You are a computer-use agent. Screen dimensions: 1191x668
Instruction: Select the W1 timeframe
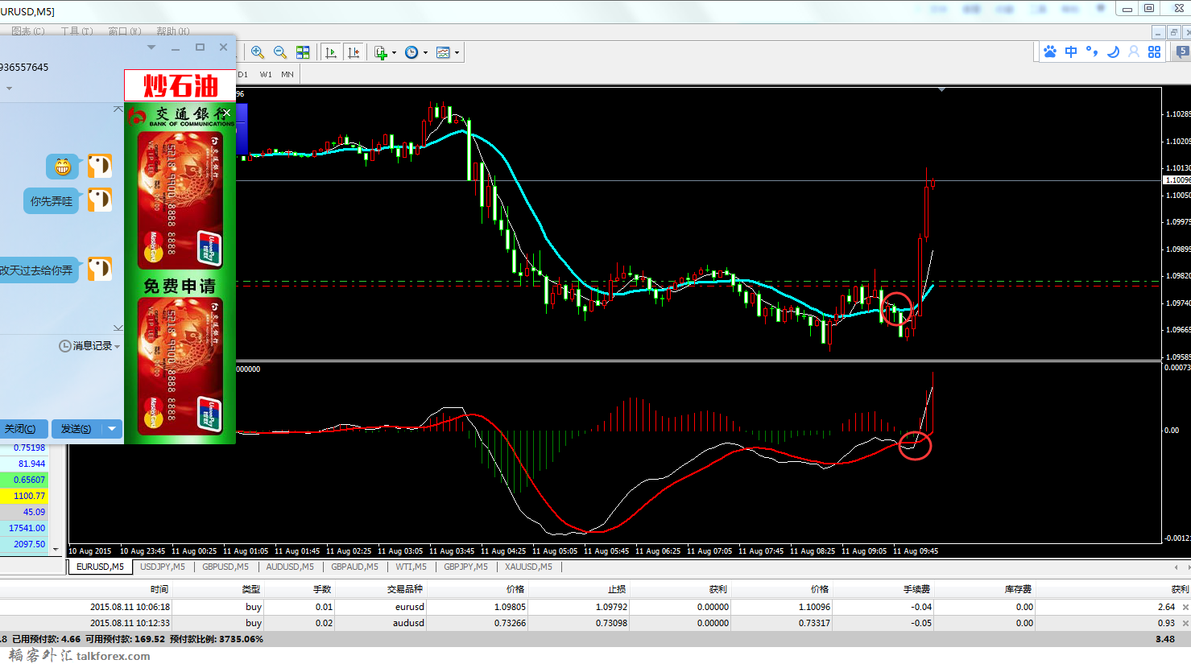click(266, 74)
